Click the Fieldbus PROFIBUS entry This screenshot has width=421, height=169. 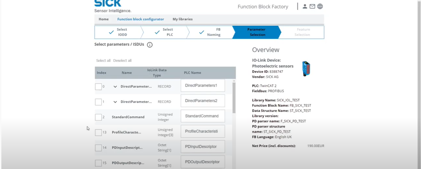(x=268, y=91)
